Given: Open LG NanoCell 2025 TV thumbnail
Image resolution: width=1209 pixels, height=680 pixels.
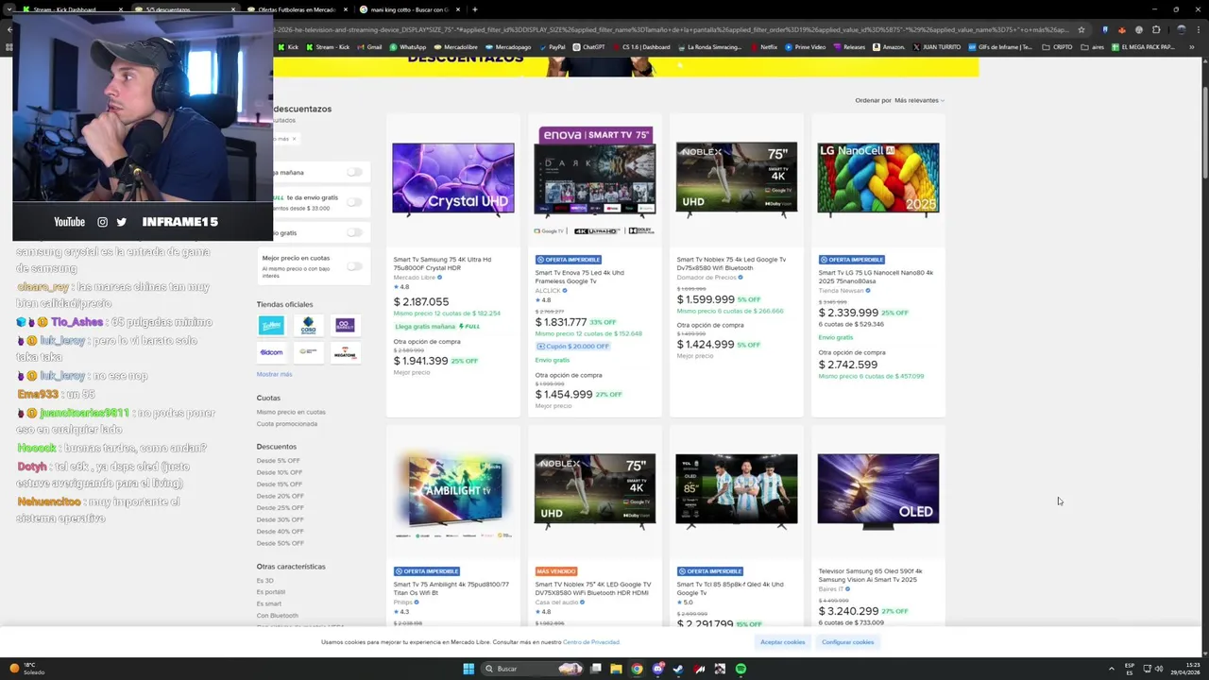Looking at the screenshot, I should 878,179.
